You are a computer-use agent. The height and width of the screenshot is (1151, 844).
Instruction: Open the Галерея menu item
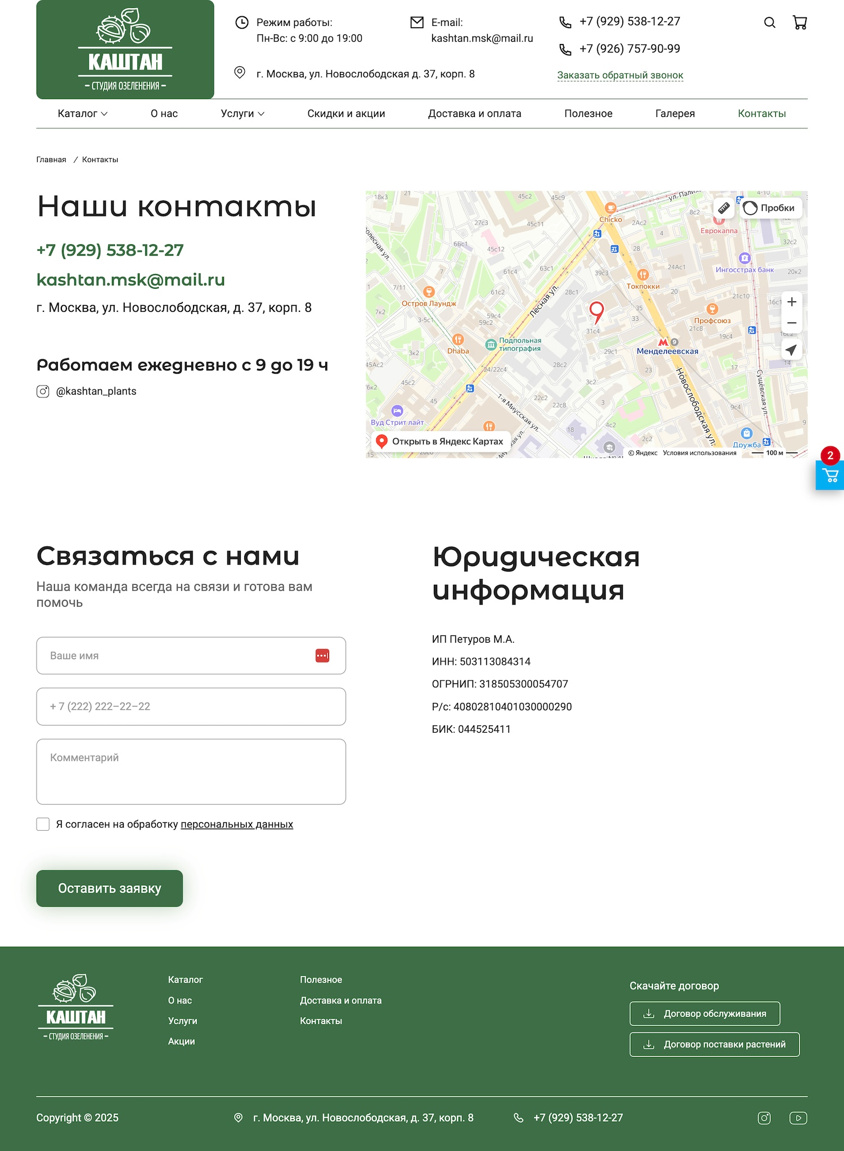point(675,114)
